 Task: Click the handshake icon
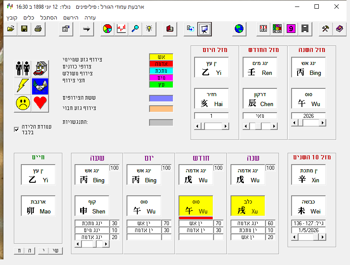(x=40, y=86)
